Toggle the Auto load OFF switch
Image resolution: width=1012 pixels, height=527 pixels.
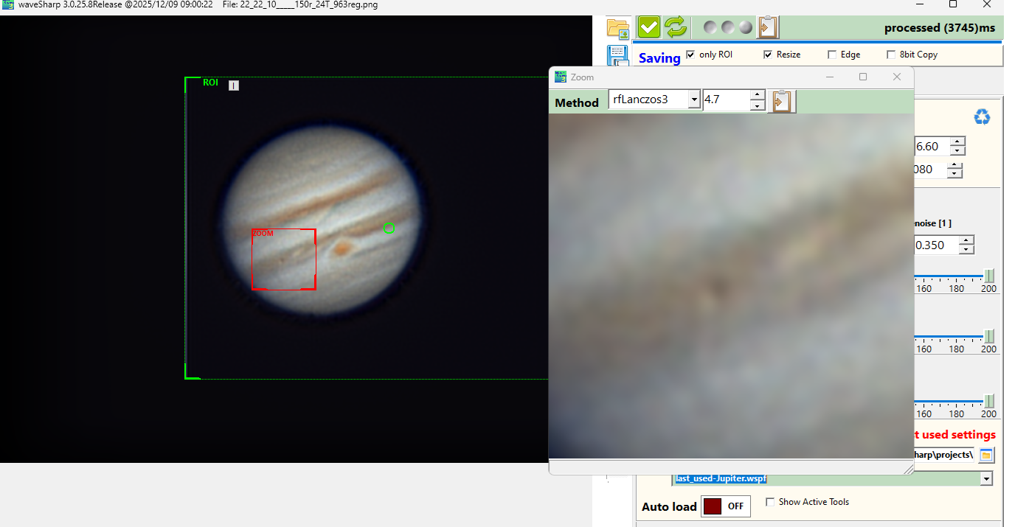tap(726, 506)
